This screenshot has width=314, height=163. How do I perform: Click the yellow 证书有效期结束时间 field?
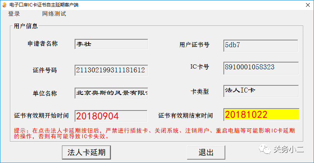tap(261, 115)
